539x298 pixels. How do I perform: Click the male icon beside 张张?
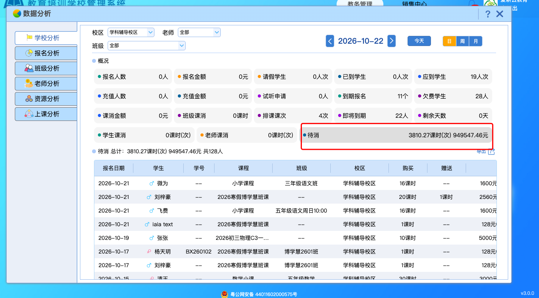click(x=152, y=238)
